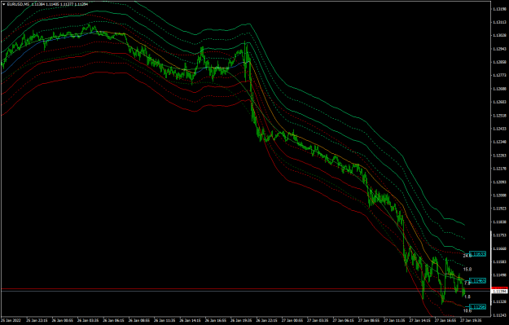Click the 15.8 distance label
The height and width of the screenshot is (325, 509).
467,269
